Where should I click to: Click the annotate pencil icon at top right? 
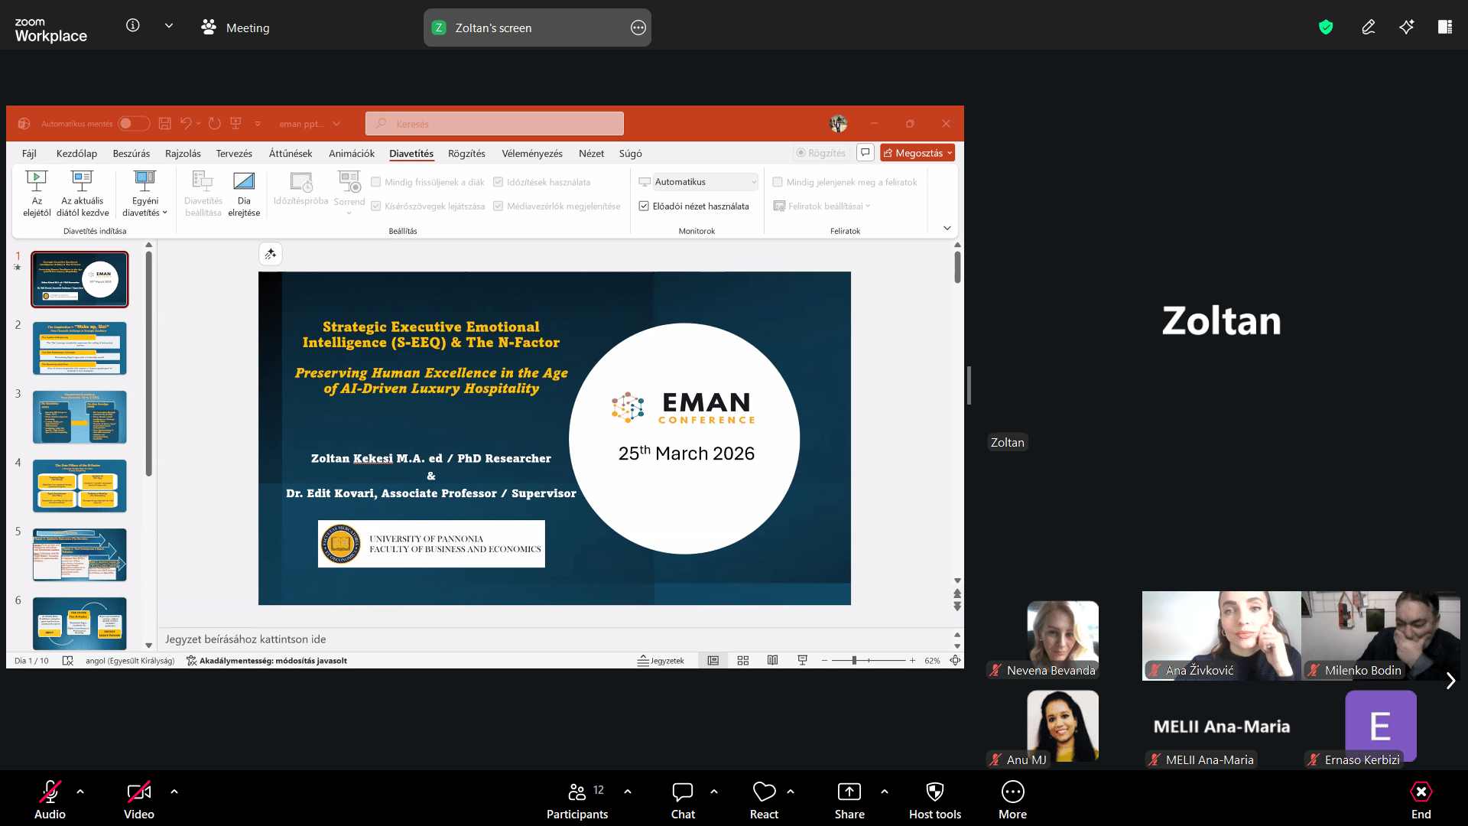[x=1369, y=28]
